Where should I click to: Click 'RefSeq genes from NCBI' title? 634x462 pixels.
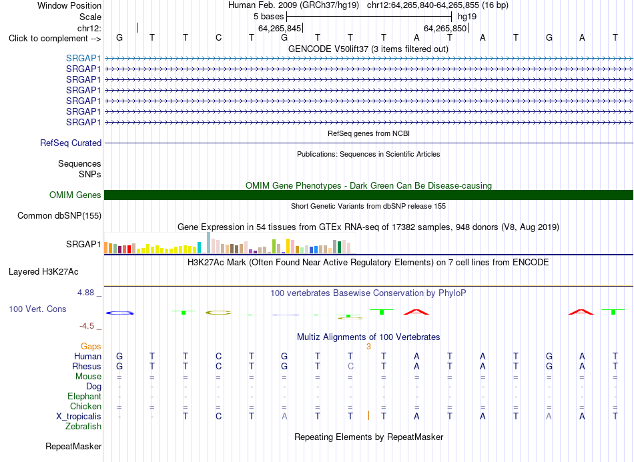(x=368, y=133)
